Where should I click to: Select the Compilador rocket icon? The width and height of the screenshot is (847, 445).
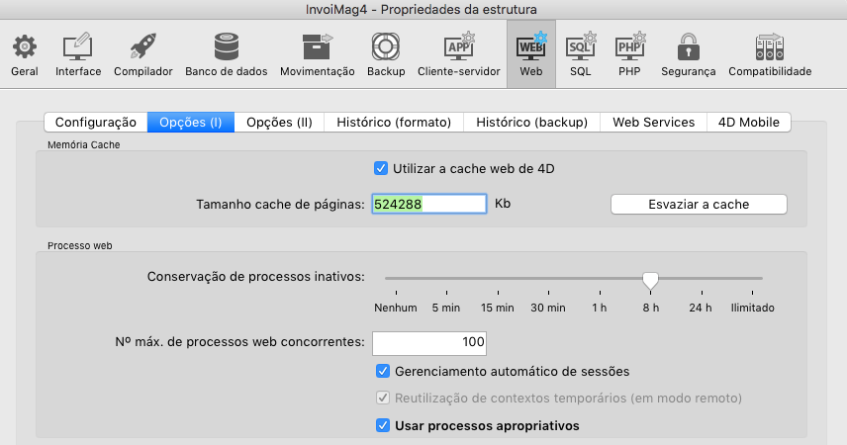tap(143, 47)
